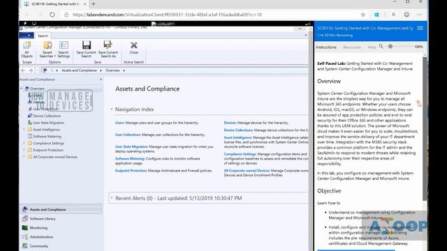Select the Assets and Compliance workspace
The height and width of the screenshot is (251, 447).
(x=61, y=209)
